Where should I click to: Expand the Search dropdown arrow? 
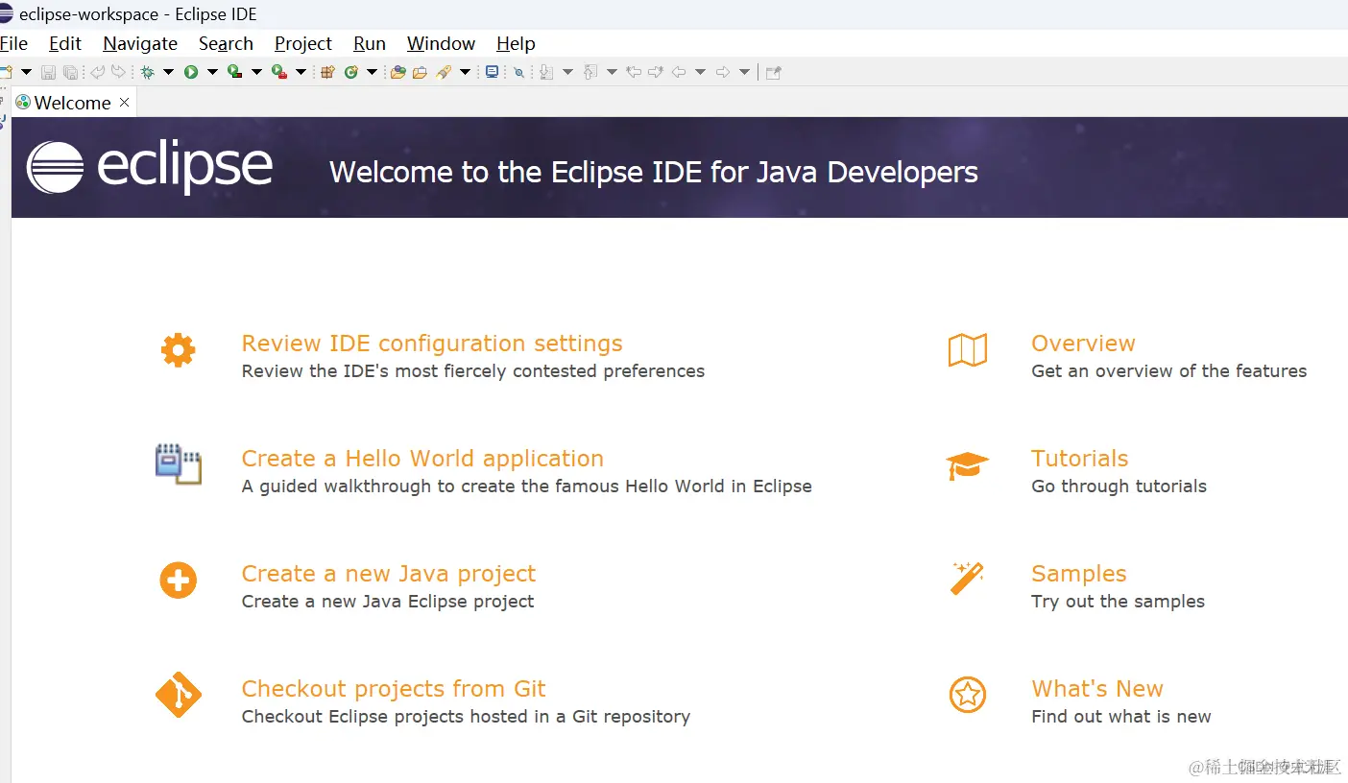(465, 72)
